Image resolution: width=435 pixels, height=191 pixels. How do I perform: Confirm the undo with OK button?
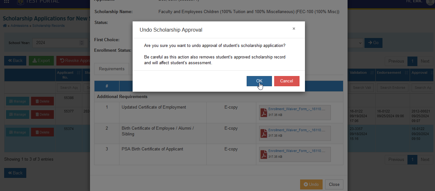pos(259,81)
